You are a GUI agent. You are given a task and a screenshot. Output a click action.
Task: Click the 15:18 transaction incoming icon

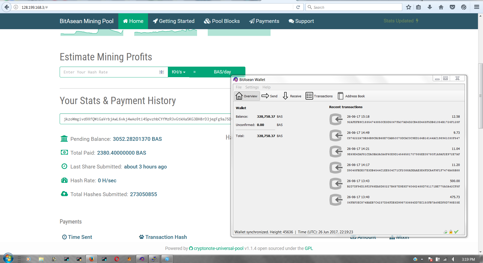pyautogui.click(x=336, y=119)
